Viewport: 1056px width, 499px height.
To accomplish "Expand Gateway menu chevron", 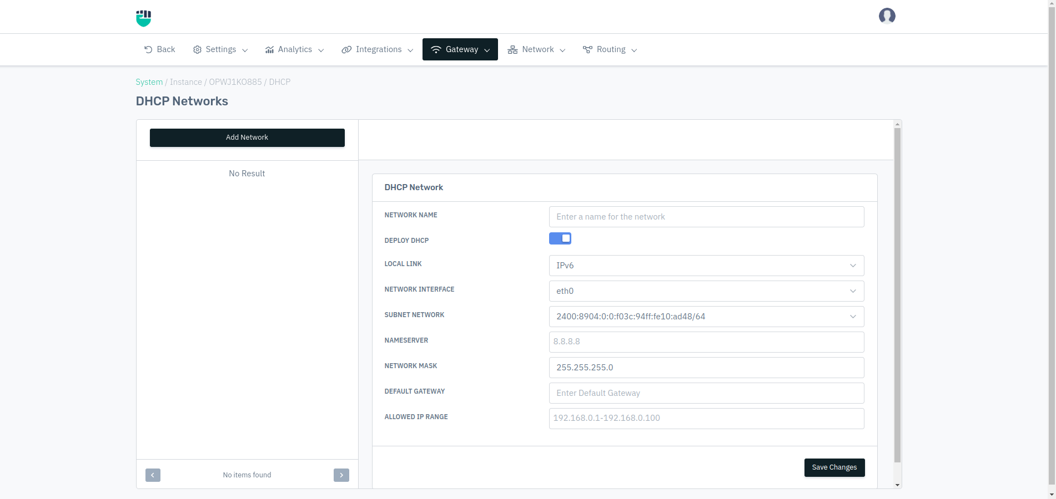I will (487, 50).
